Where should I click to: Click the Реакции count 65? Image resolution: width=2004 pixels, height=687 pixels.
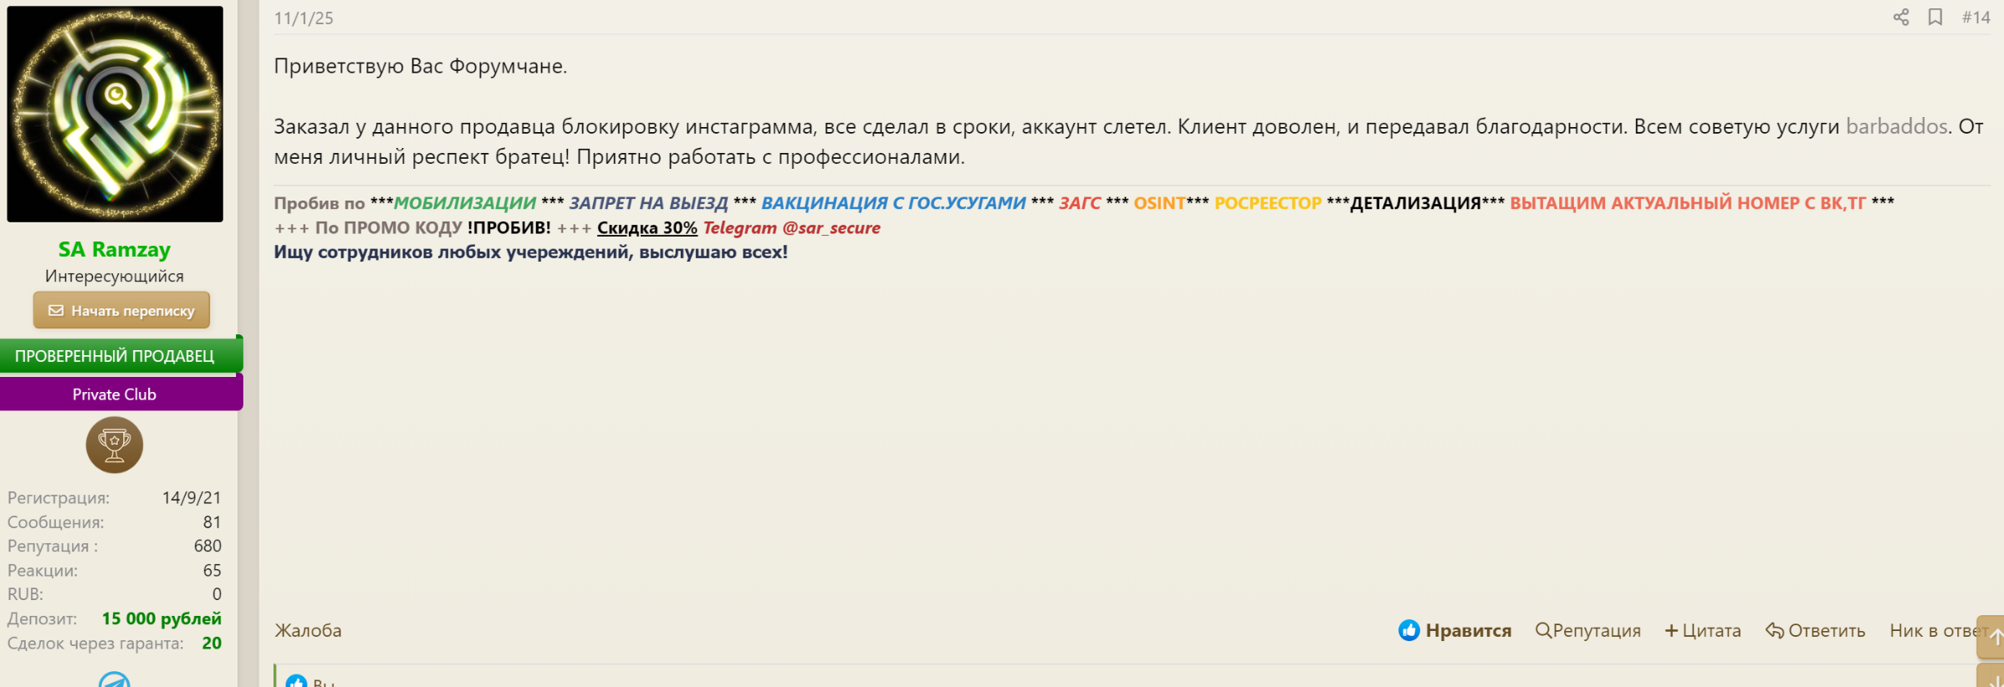click(x=212, y=570)
